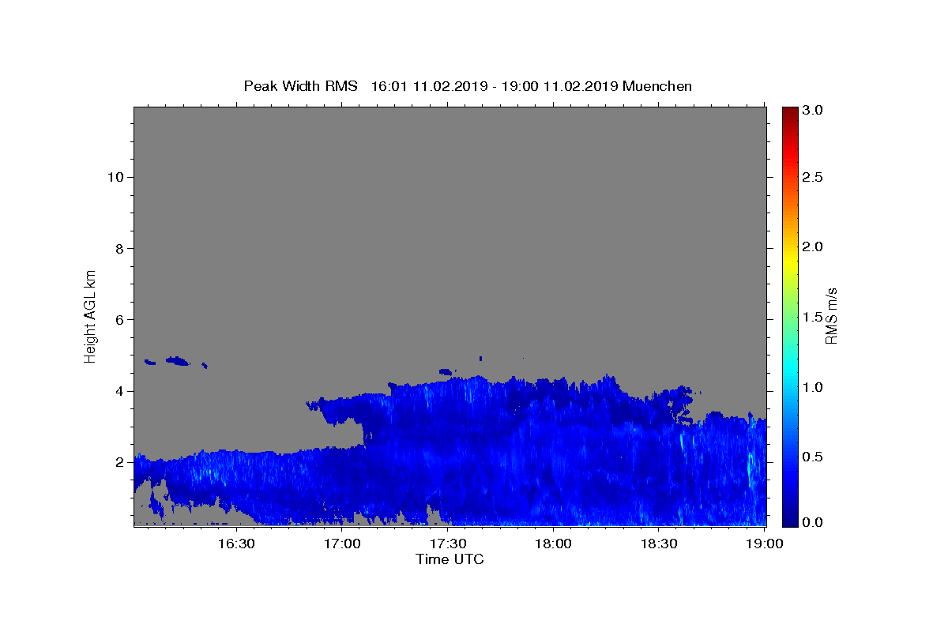Click the dark red top of colorbar
This screenshot has height=632, width=948.
tap(790, 112)
